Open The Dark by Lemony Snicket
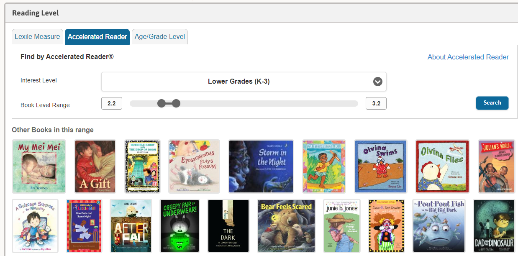The height and width of the screenshot is (256, 518). 228,226
